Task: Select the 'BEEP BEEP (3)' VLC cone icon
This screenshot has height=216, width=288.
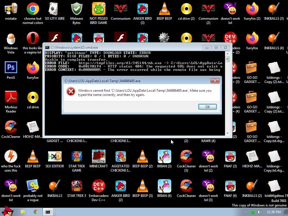Action: 143,189
